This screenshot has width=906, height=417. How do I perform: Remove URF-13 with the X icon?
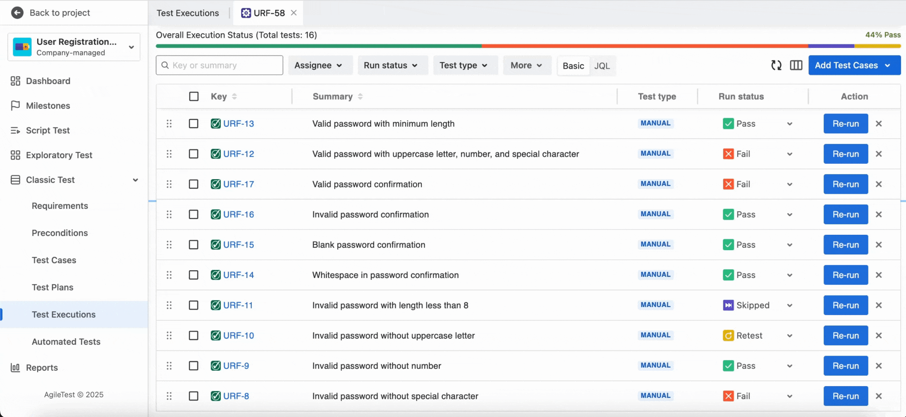[879, 124]
